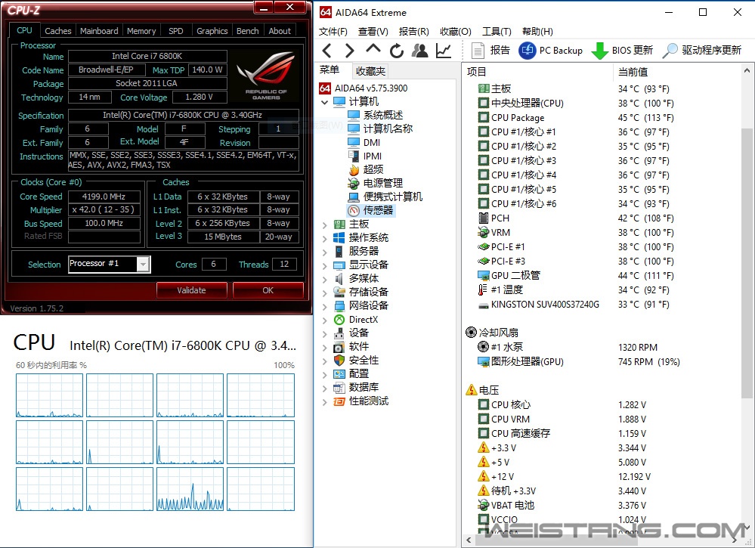The height and width of the screenshot is (548, 755).
Task: Open 查看(V) menu in AIDA64
Action: tap(373, 32)
